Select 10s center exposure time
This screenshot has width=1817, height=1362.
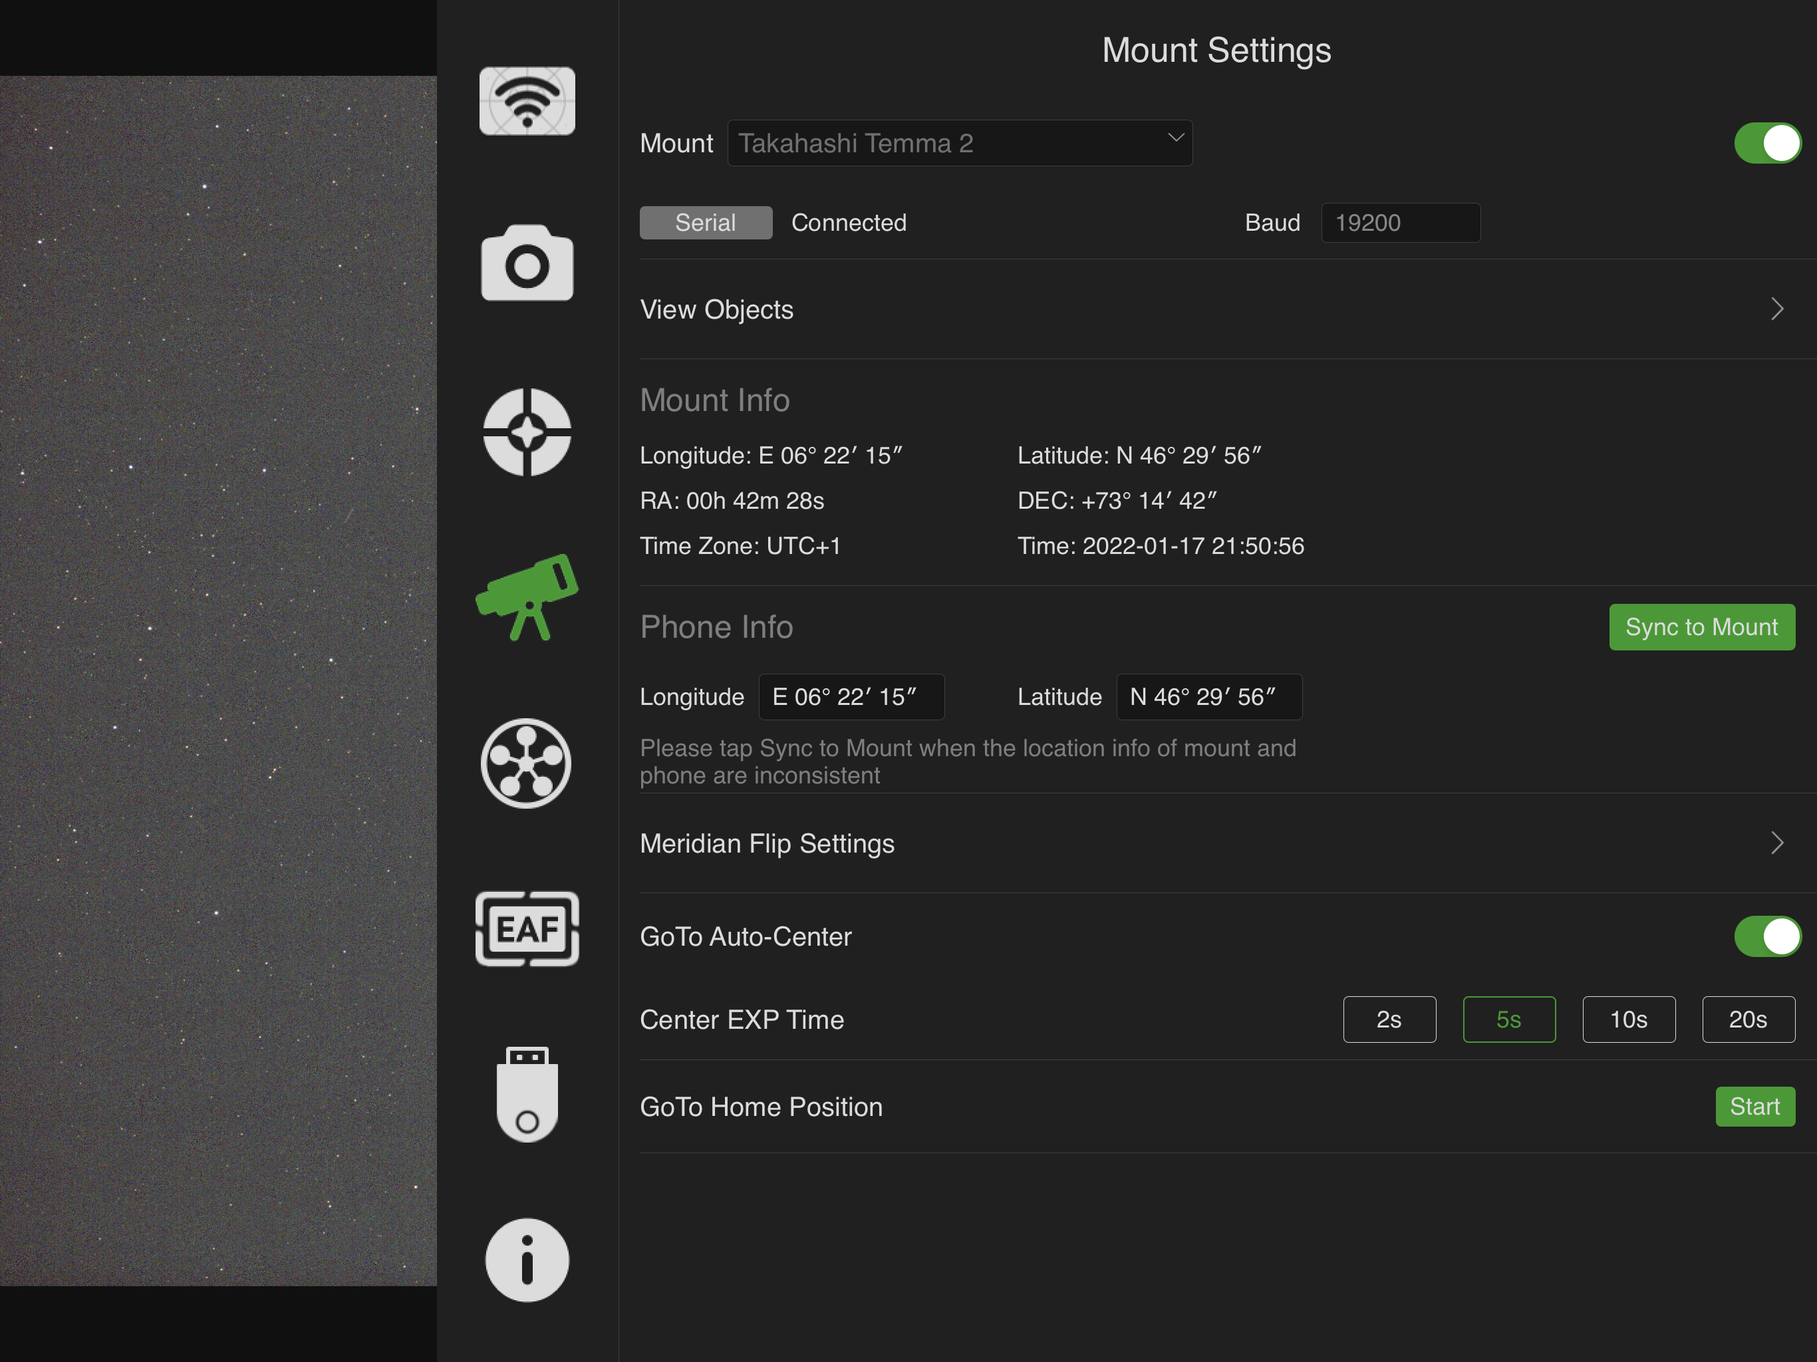[1628, 1020]
